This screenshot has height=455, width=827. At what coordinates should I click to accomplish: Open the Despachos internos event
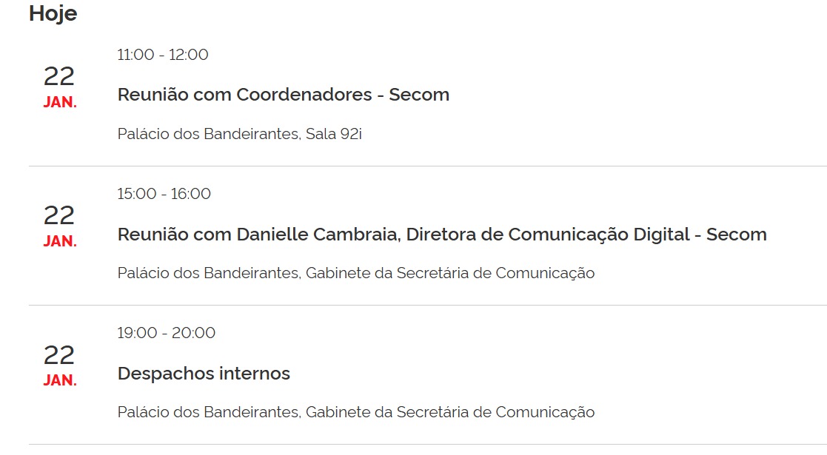point(204,374)
